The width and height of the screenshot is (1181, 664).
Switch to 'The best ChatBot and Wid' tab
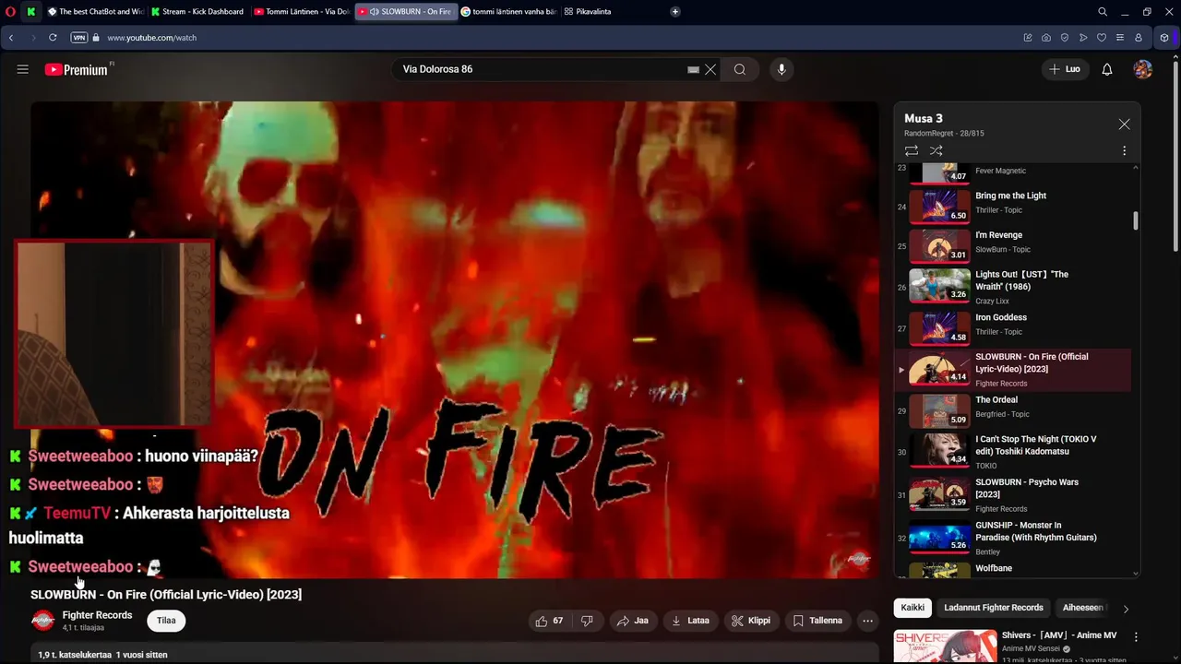tap(96, 12)
